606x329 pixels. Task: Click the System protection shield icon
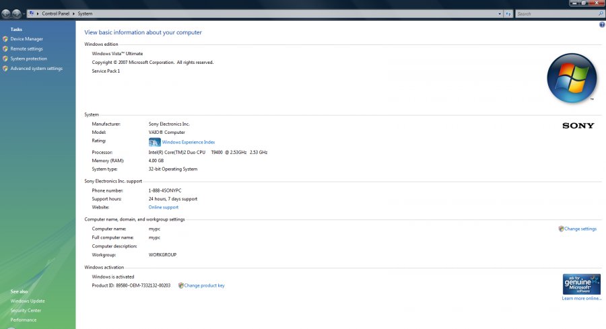click(x=5, y=59)
